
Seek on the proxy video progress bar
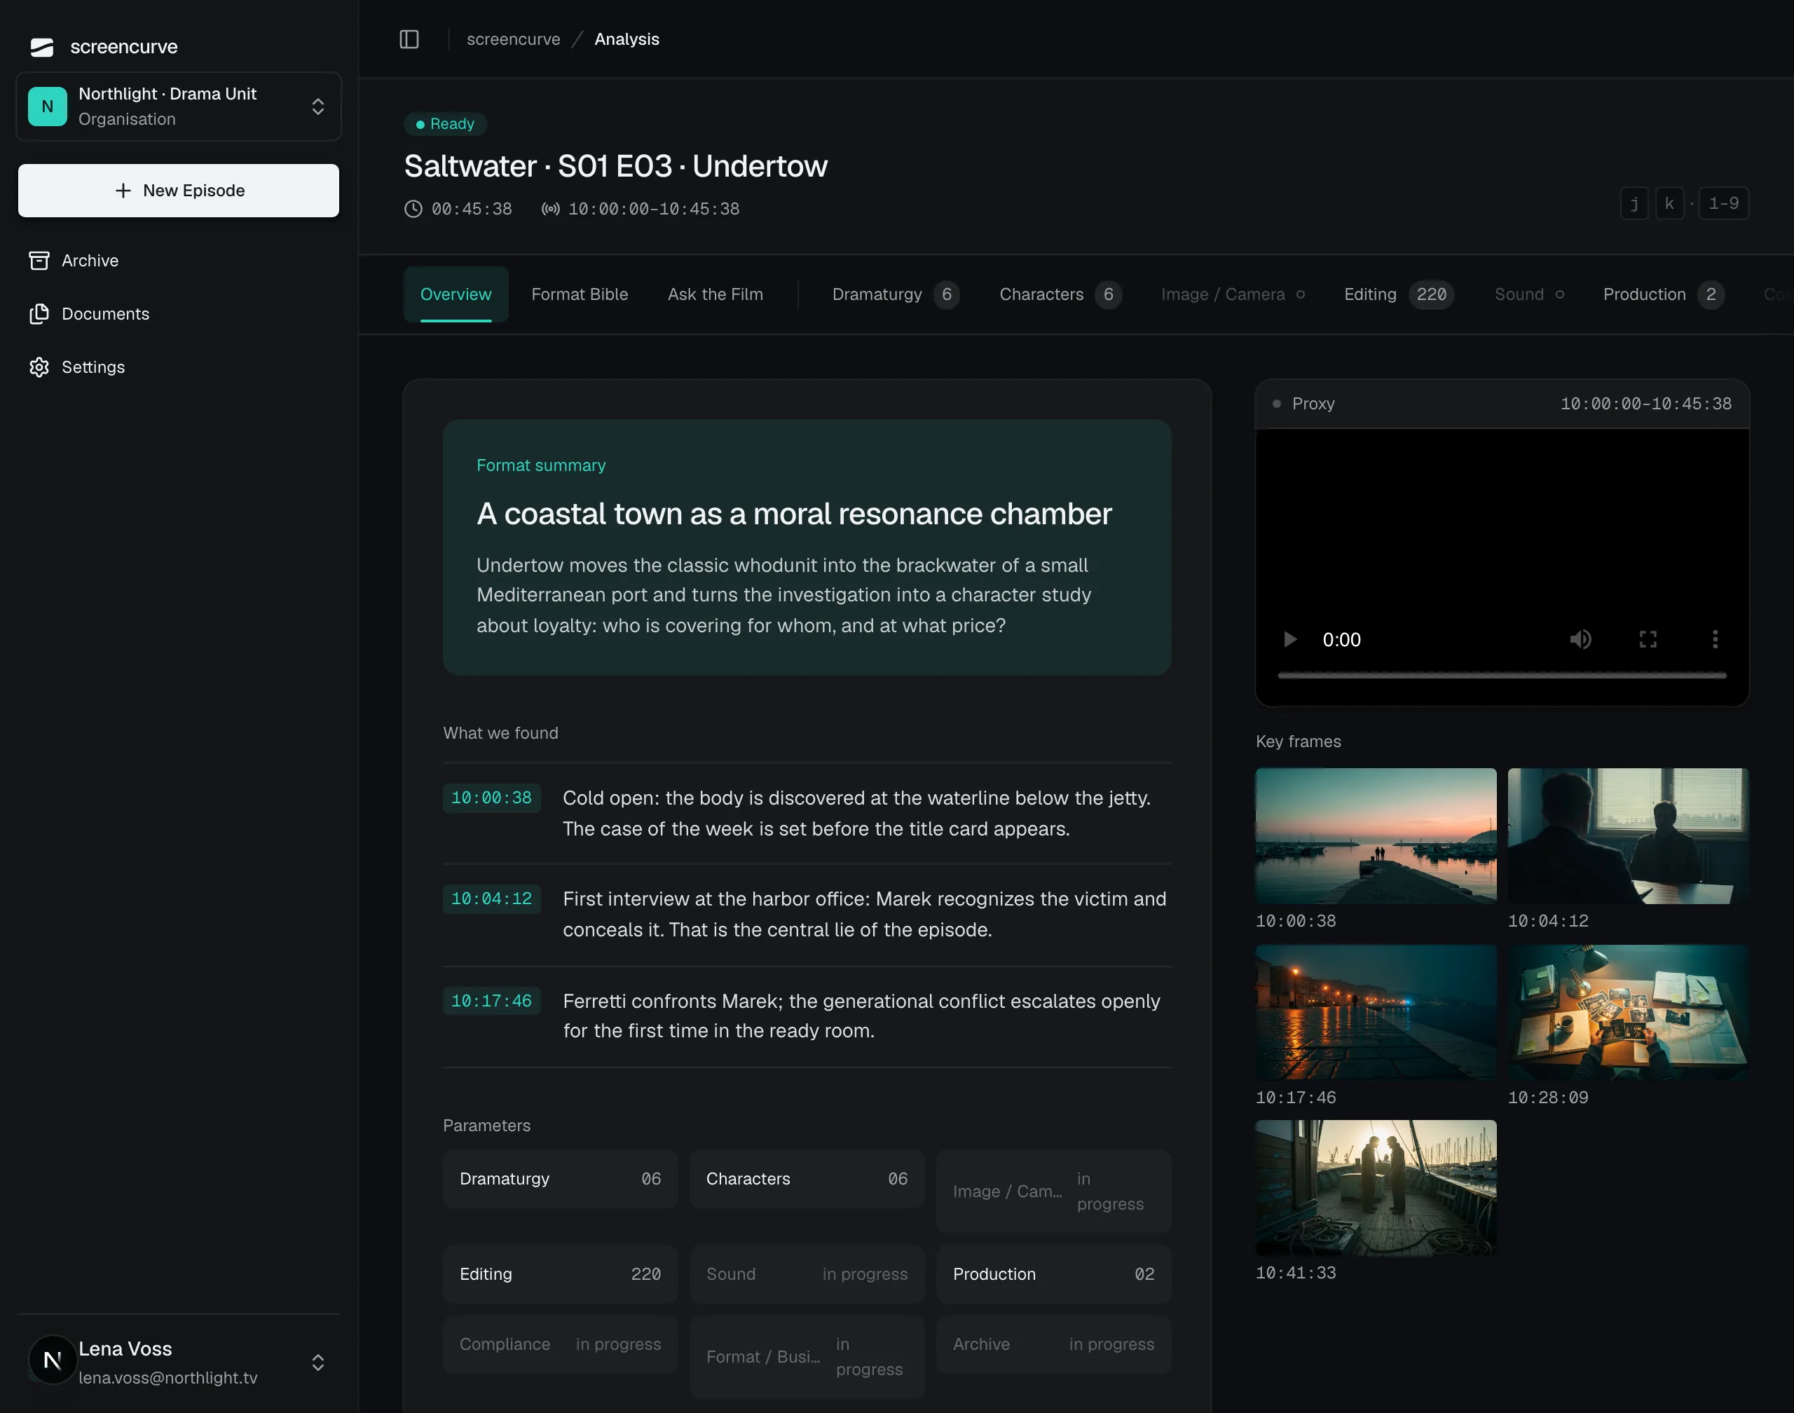pyautogui.click(x=1501, y=676)
